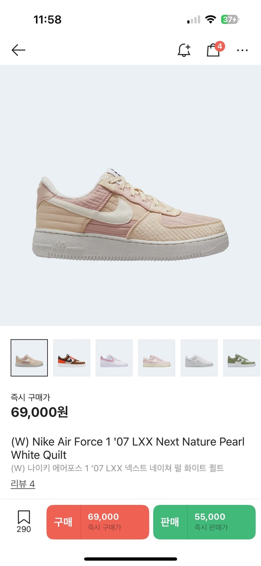The image size is (261, 566).
Task: Select the all-white sneaker thumbnail
Action: [x=199, y=358]
